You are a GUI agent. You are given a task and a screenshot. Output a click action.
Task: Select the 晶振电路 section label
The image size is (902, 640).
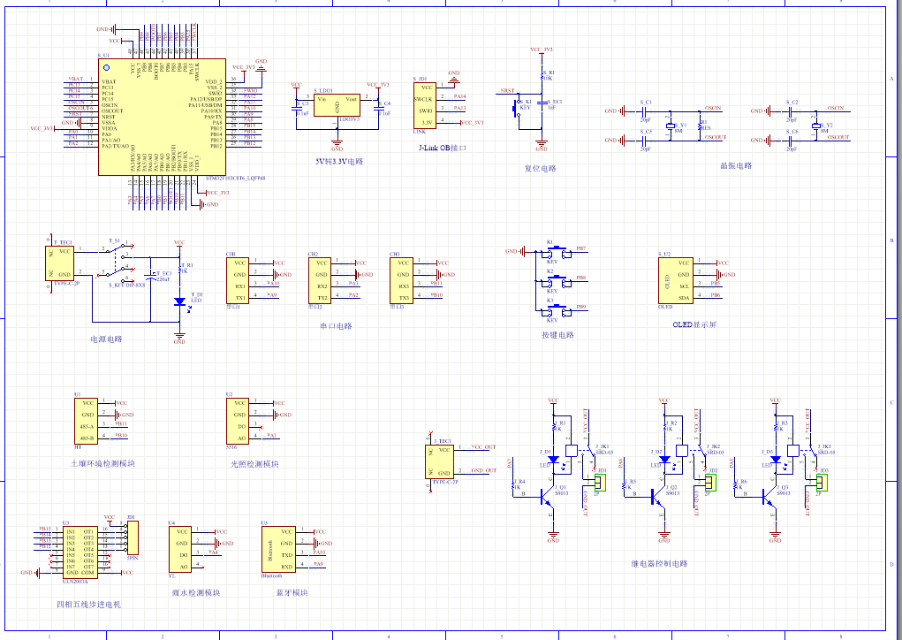[735, 165]
